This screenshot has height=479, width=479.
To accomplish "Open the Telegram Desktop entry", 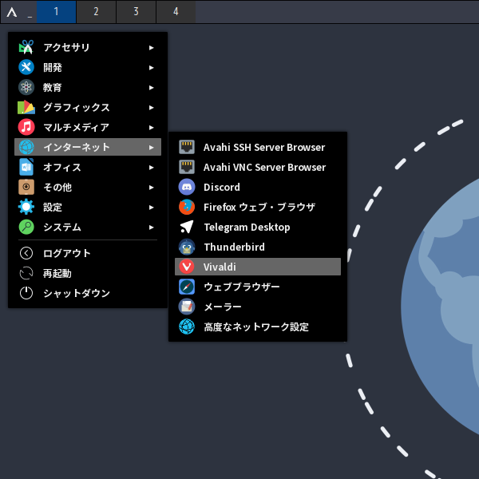I will click(x=258, y=227).
